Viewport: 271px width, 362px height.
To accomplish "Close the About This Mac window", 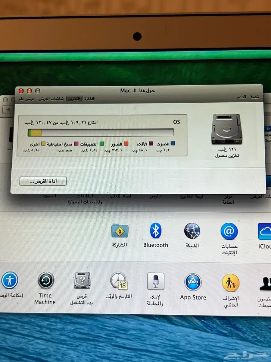I will [21, 91].
